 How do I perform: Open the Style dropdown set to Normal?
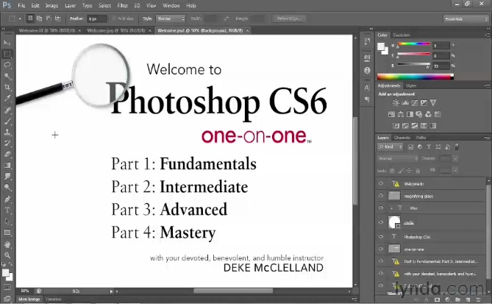(171, 18)
